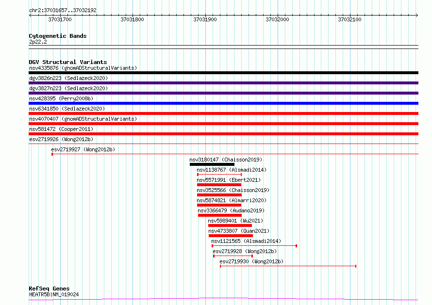Select the 37031900 coordinate on the ruler
This screenshot has width=432, height=305.
tap(205, 20)
